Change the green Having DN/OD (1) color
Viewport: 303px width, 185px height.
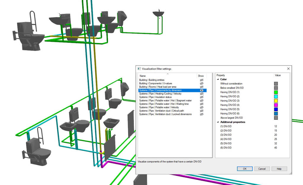276,92
